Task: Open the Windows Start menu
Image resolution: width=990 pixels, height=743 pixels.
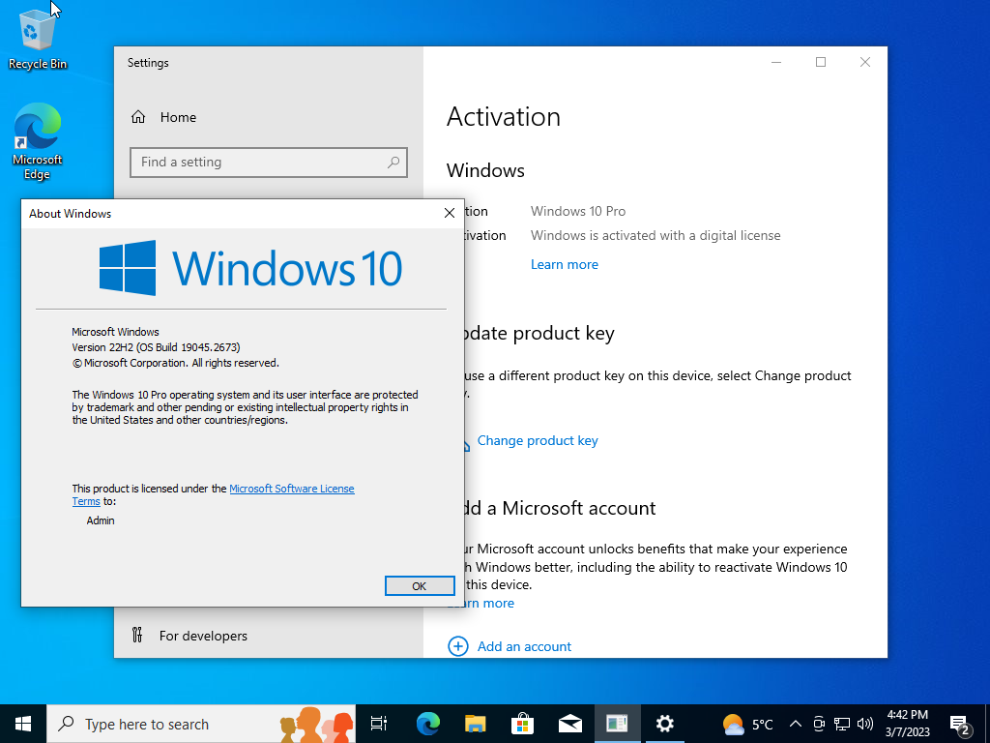Action: pos(23,724)
